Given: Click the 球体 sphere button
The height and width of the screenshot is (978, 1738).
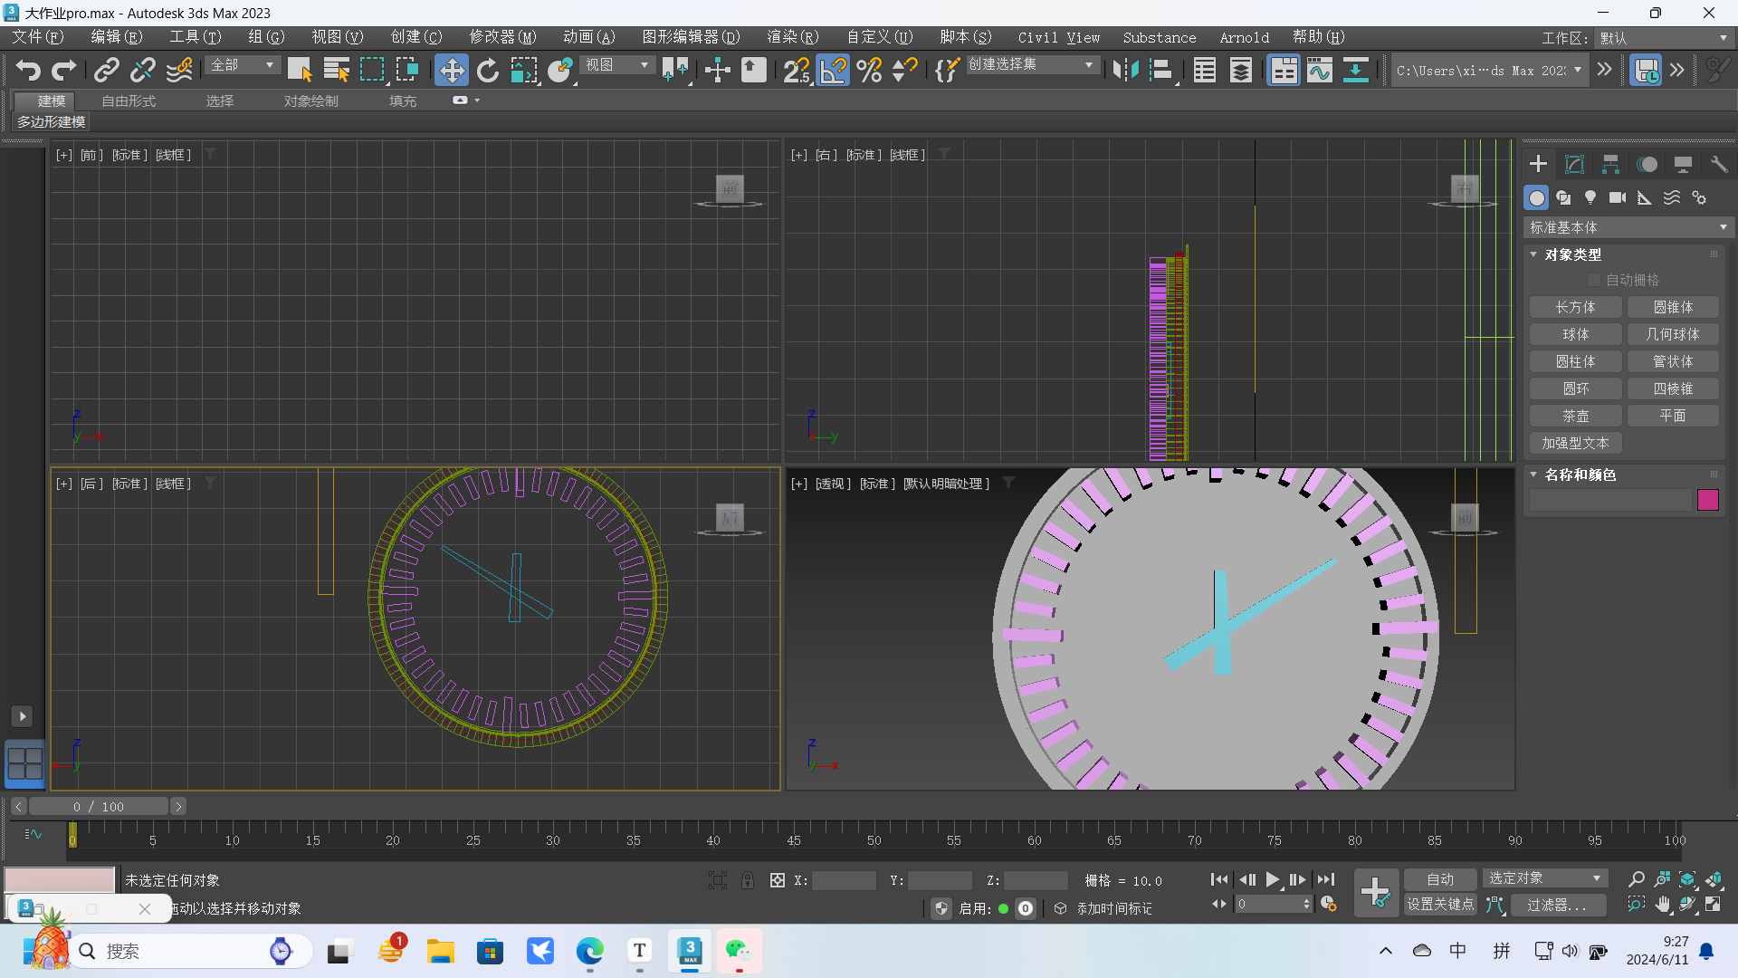Looking at the screenshot, I should click(x=1575, y=334).
